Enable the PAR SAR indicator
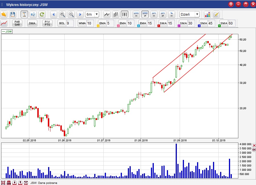256x185 pixels. pos(17,23)
